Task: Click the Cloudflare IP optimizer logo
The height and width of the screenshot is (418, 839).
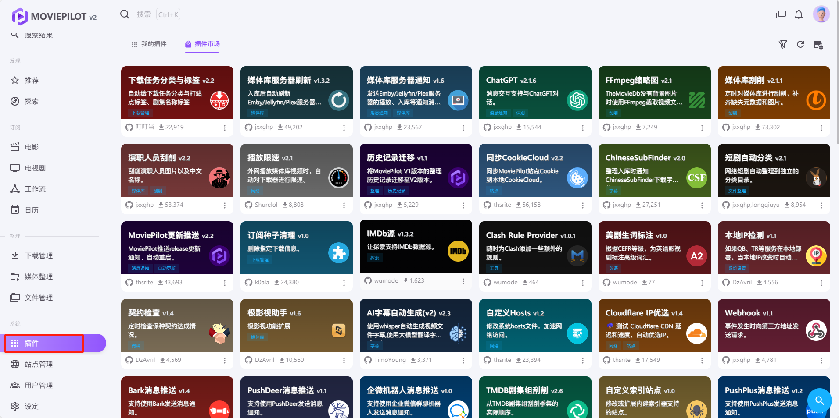Action: point(697,333)
